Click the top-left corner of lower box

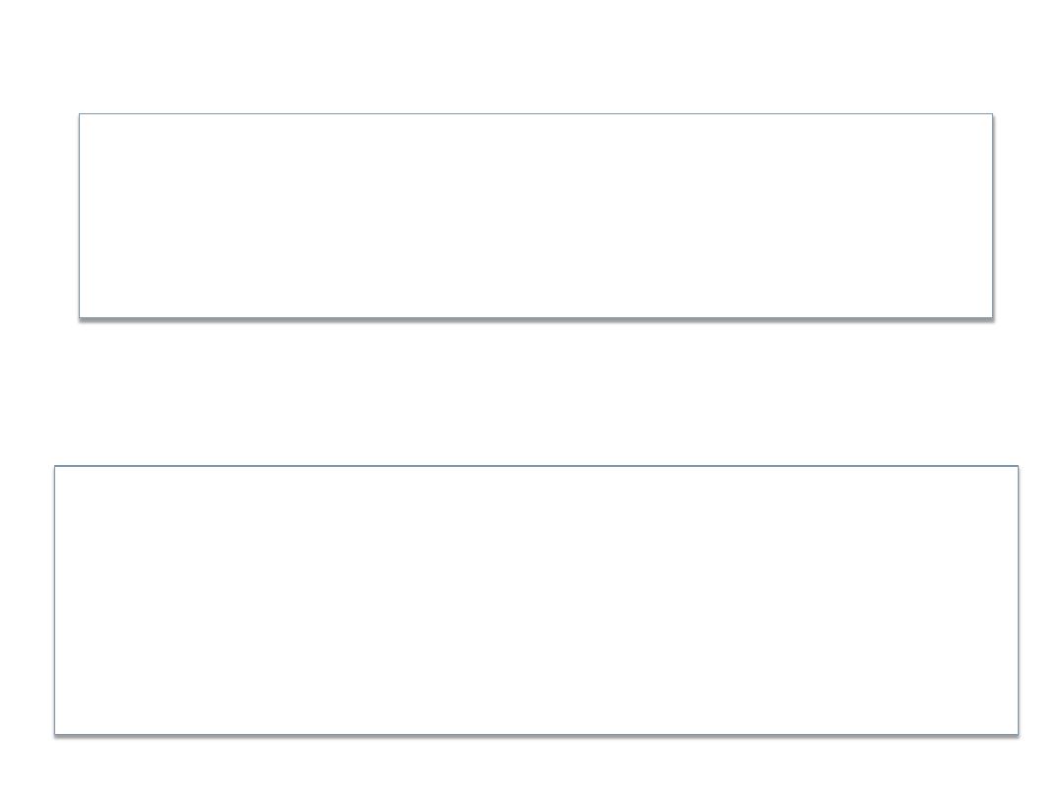click(x=55, y=466)
